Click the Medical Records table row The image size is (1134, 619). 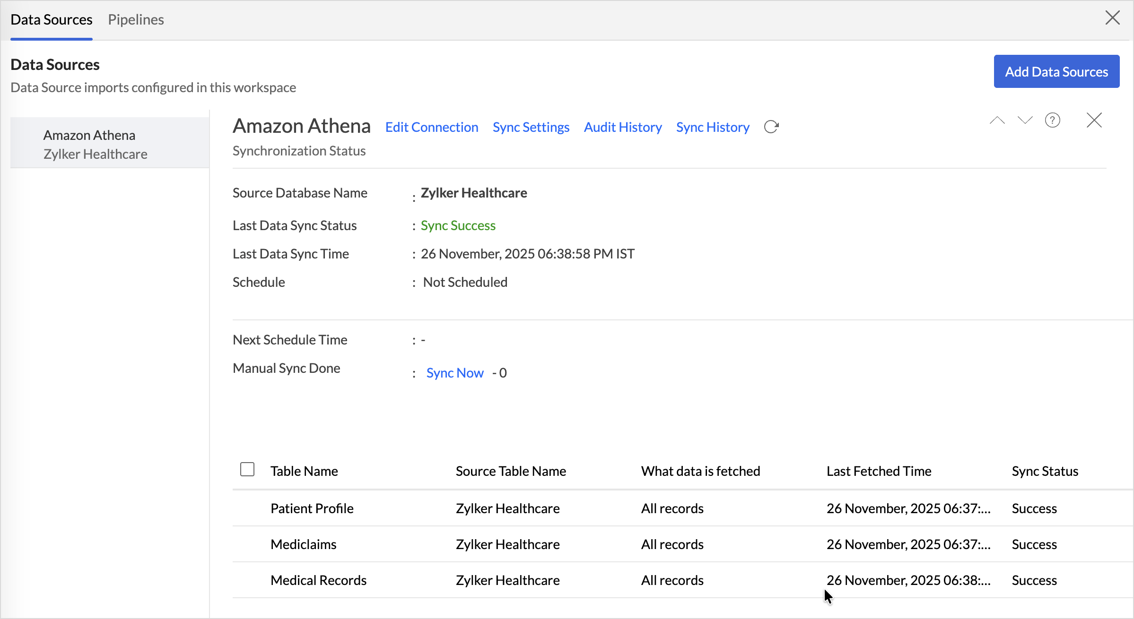318,580
